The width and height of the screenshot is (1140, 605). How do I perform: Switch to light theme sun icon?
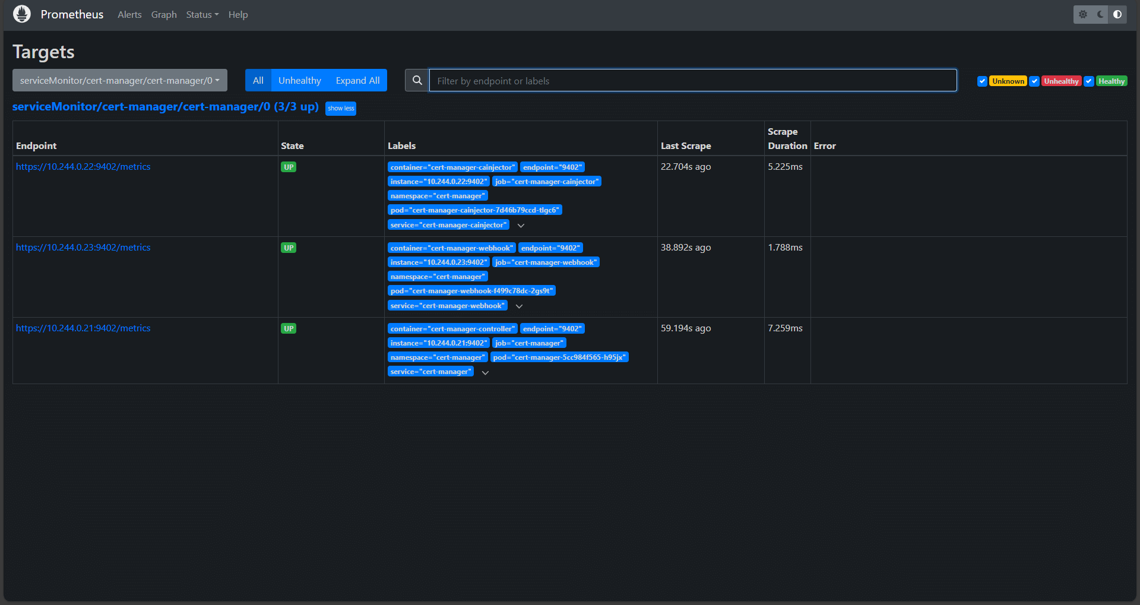coord(1083,14)
